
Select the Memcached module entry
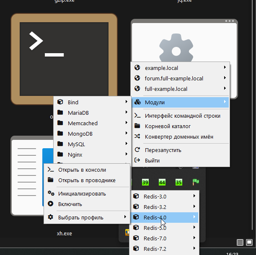[83, 123]
